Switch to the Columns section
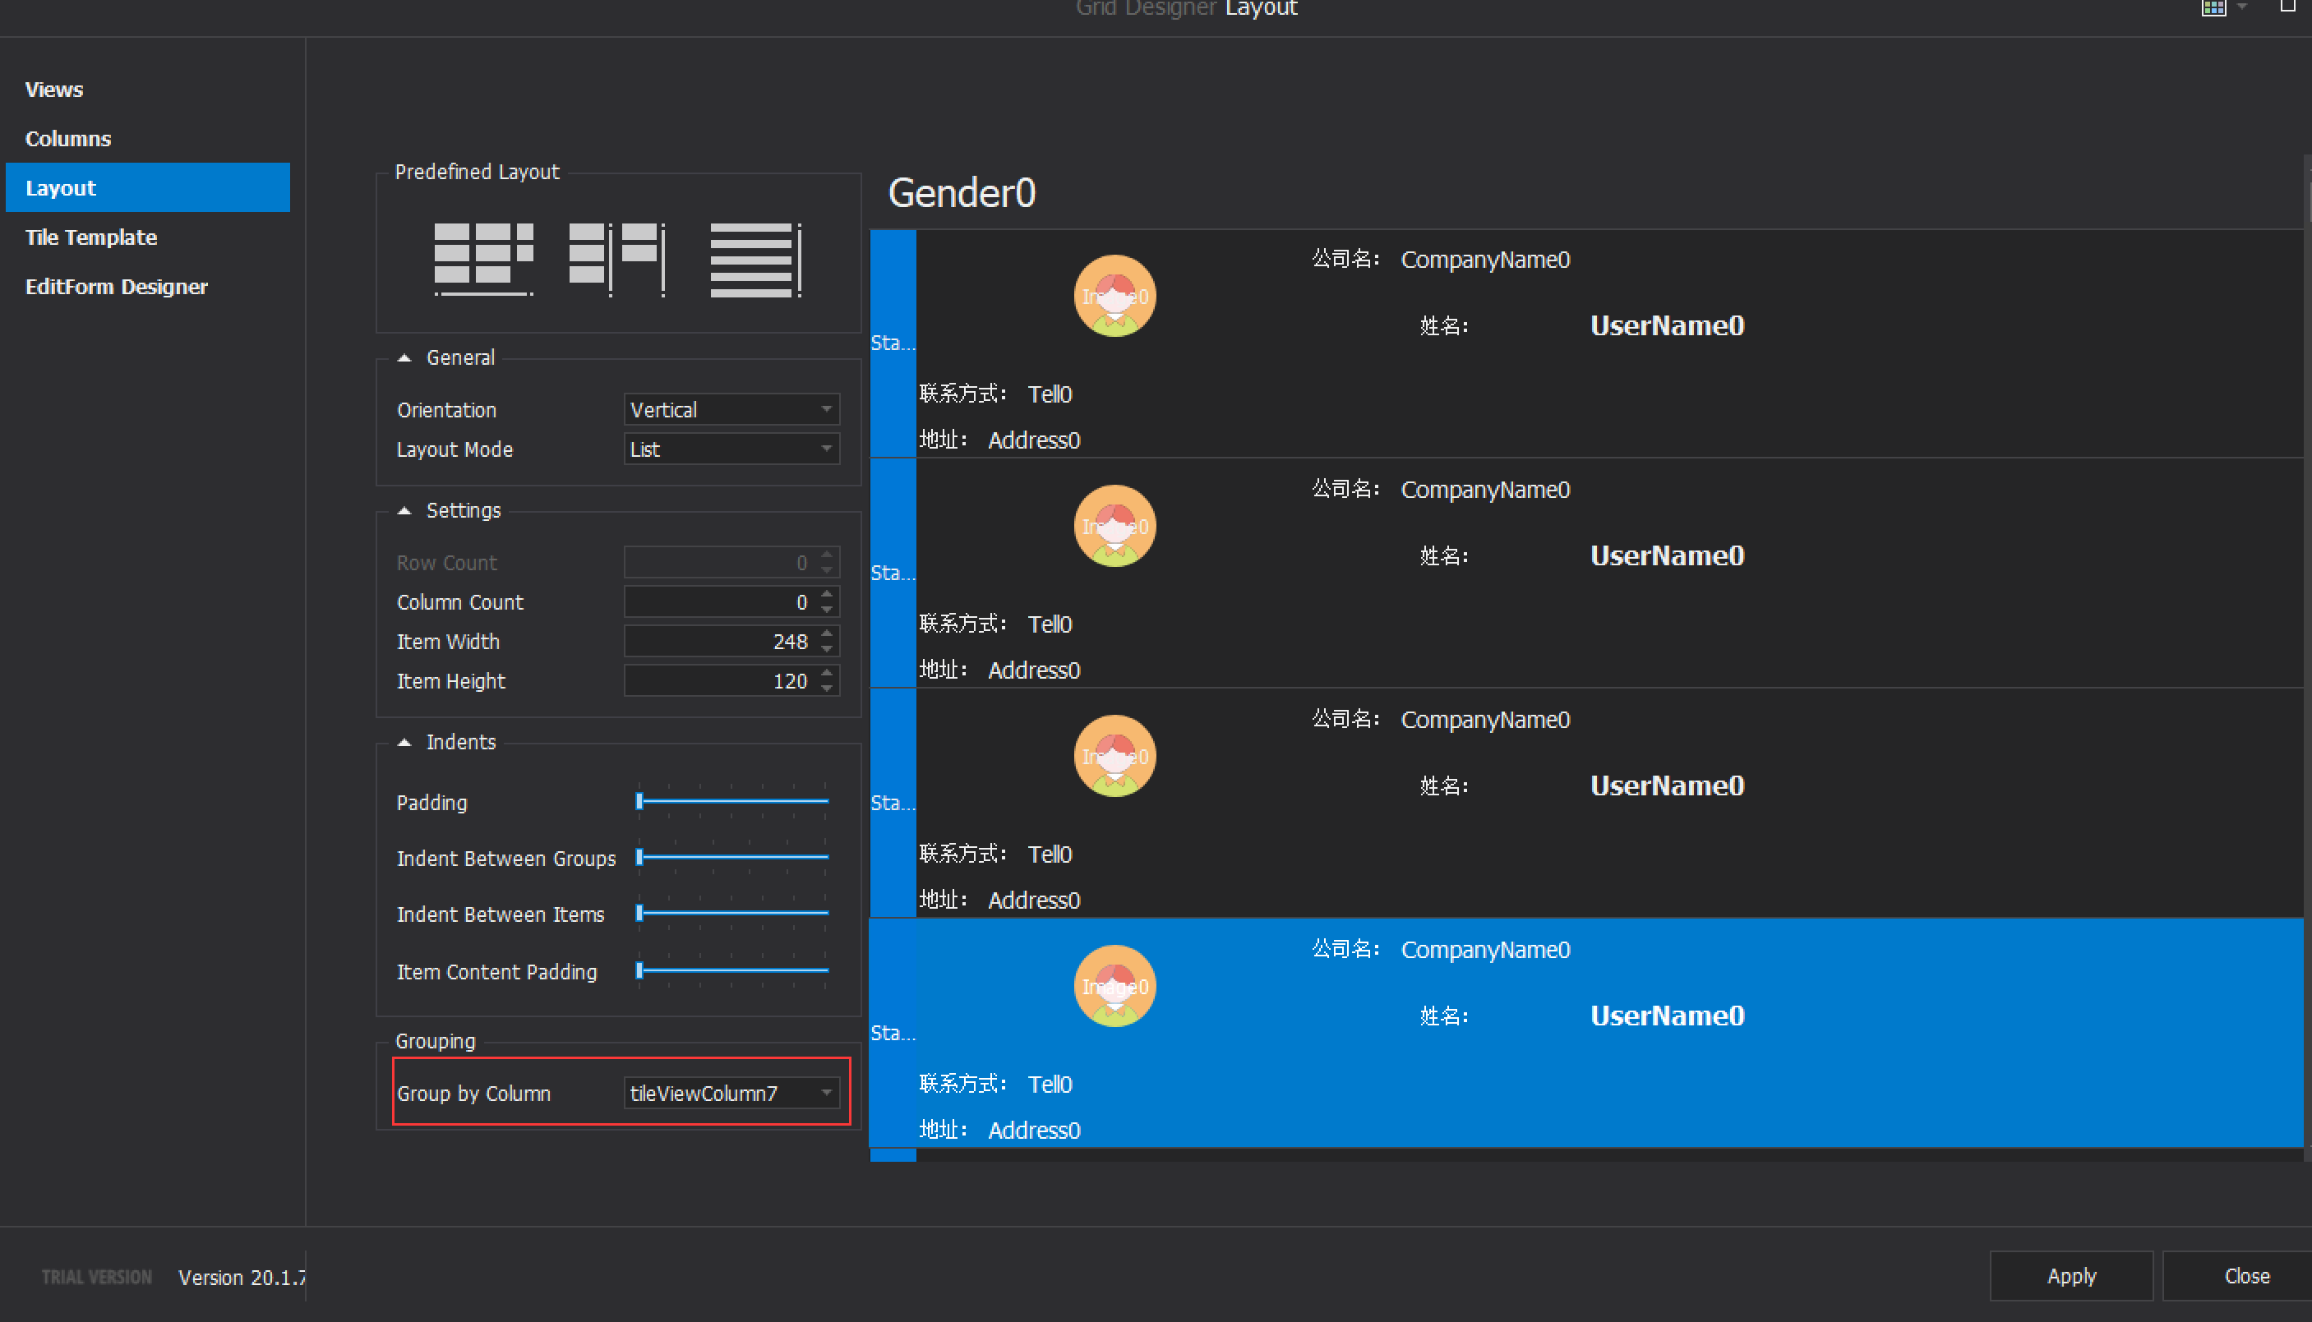 pos(68,138)
